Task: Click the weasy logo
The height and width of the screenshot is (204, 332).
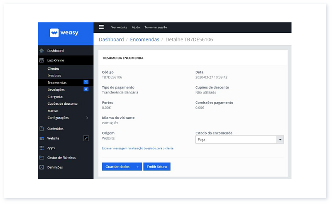Action: point(64,33)
